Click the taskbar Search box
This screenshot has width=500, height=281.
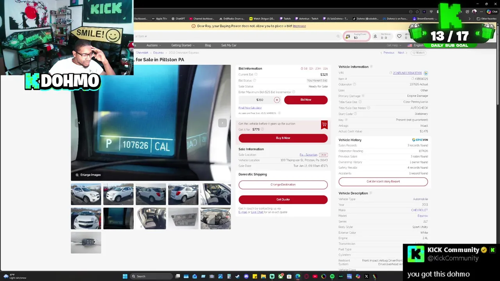click(x=152, y=276)
